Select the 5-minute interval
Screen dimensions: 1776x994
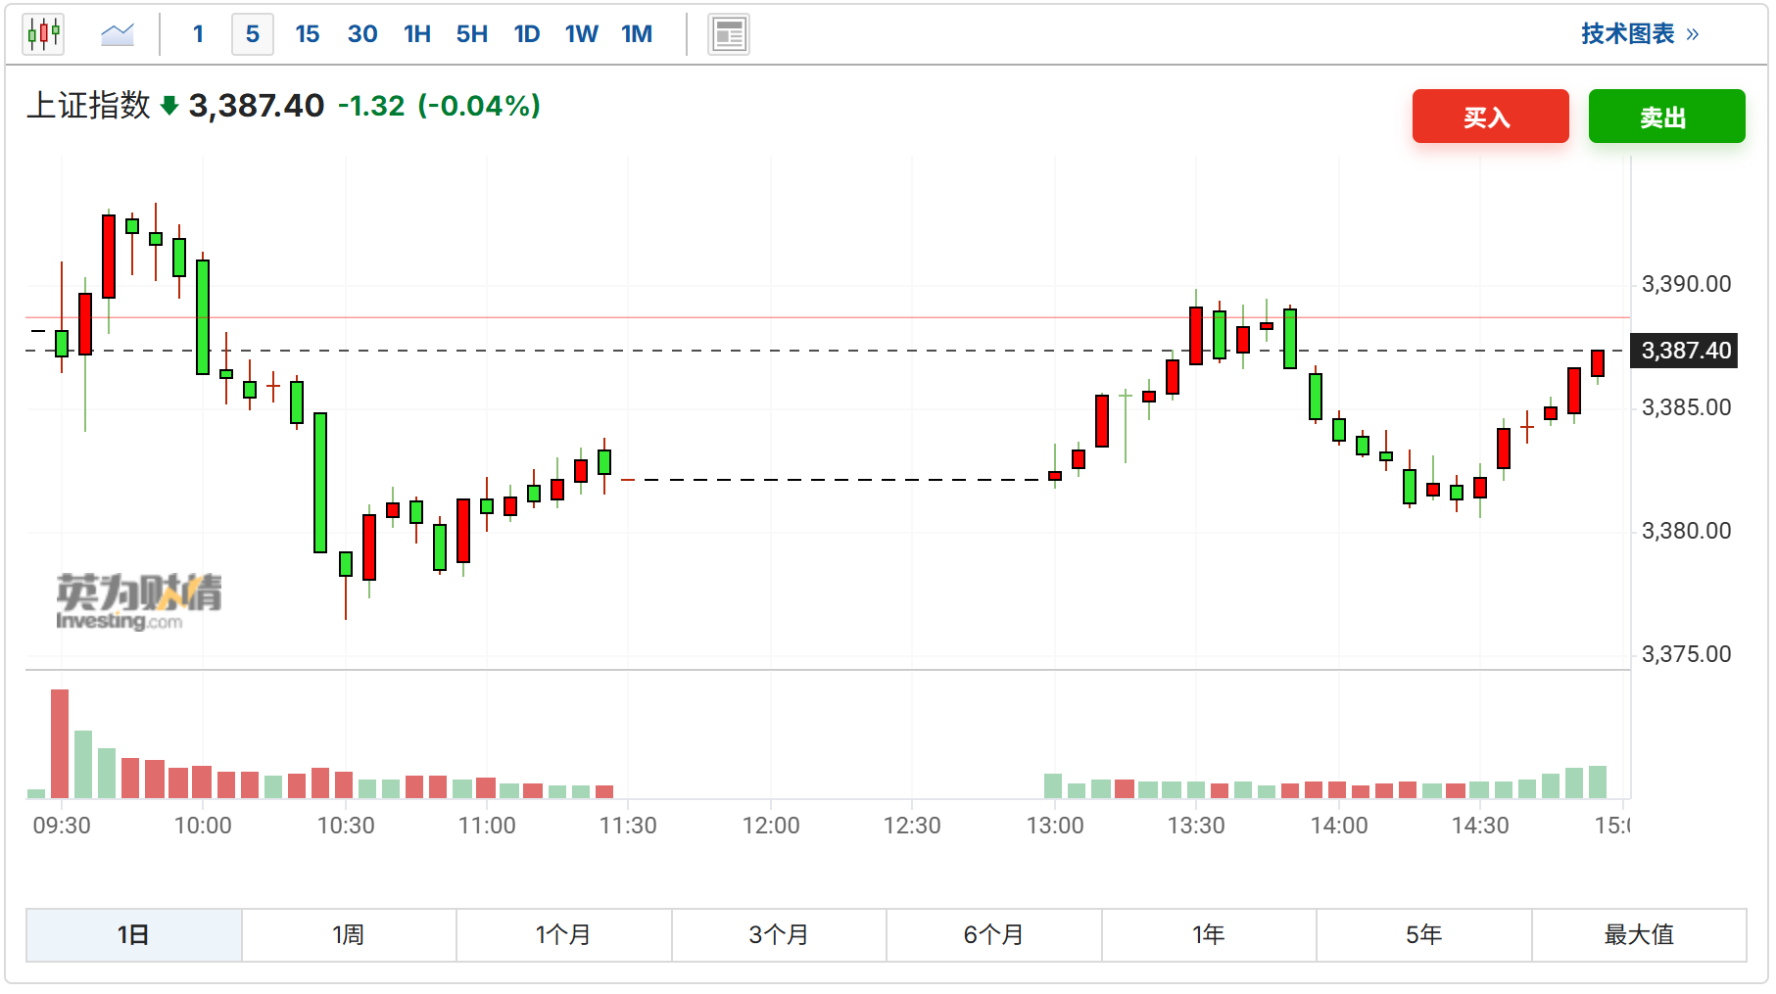tap(253, 34)
